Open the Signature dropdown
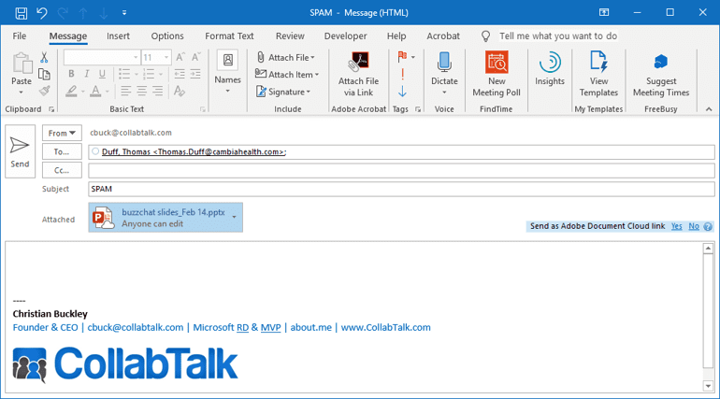This screenshot has width=720, height=399. pos(282,92)
